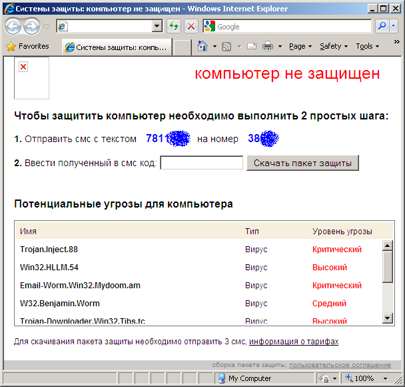Click the 'Скачать пакет защиты' button
This screenshot has width=405, height=387.
coord(302,163)
